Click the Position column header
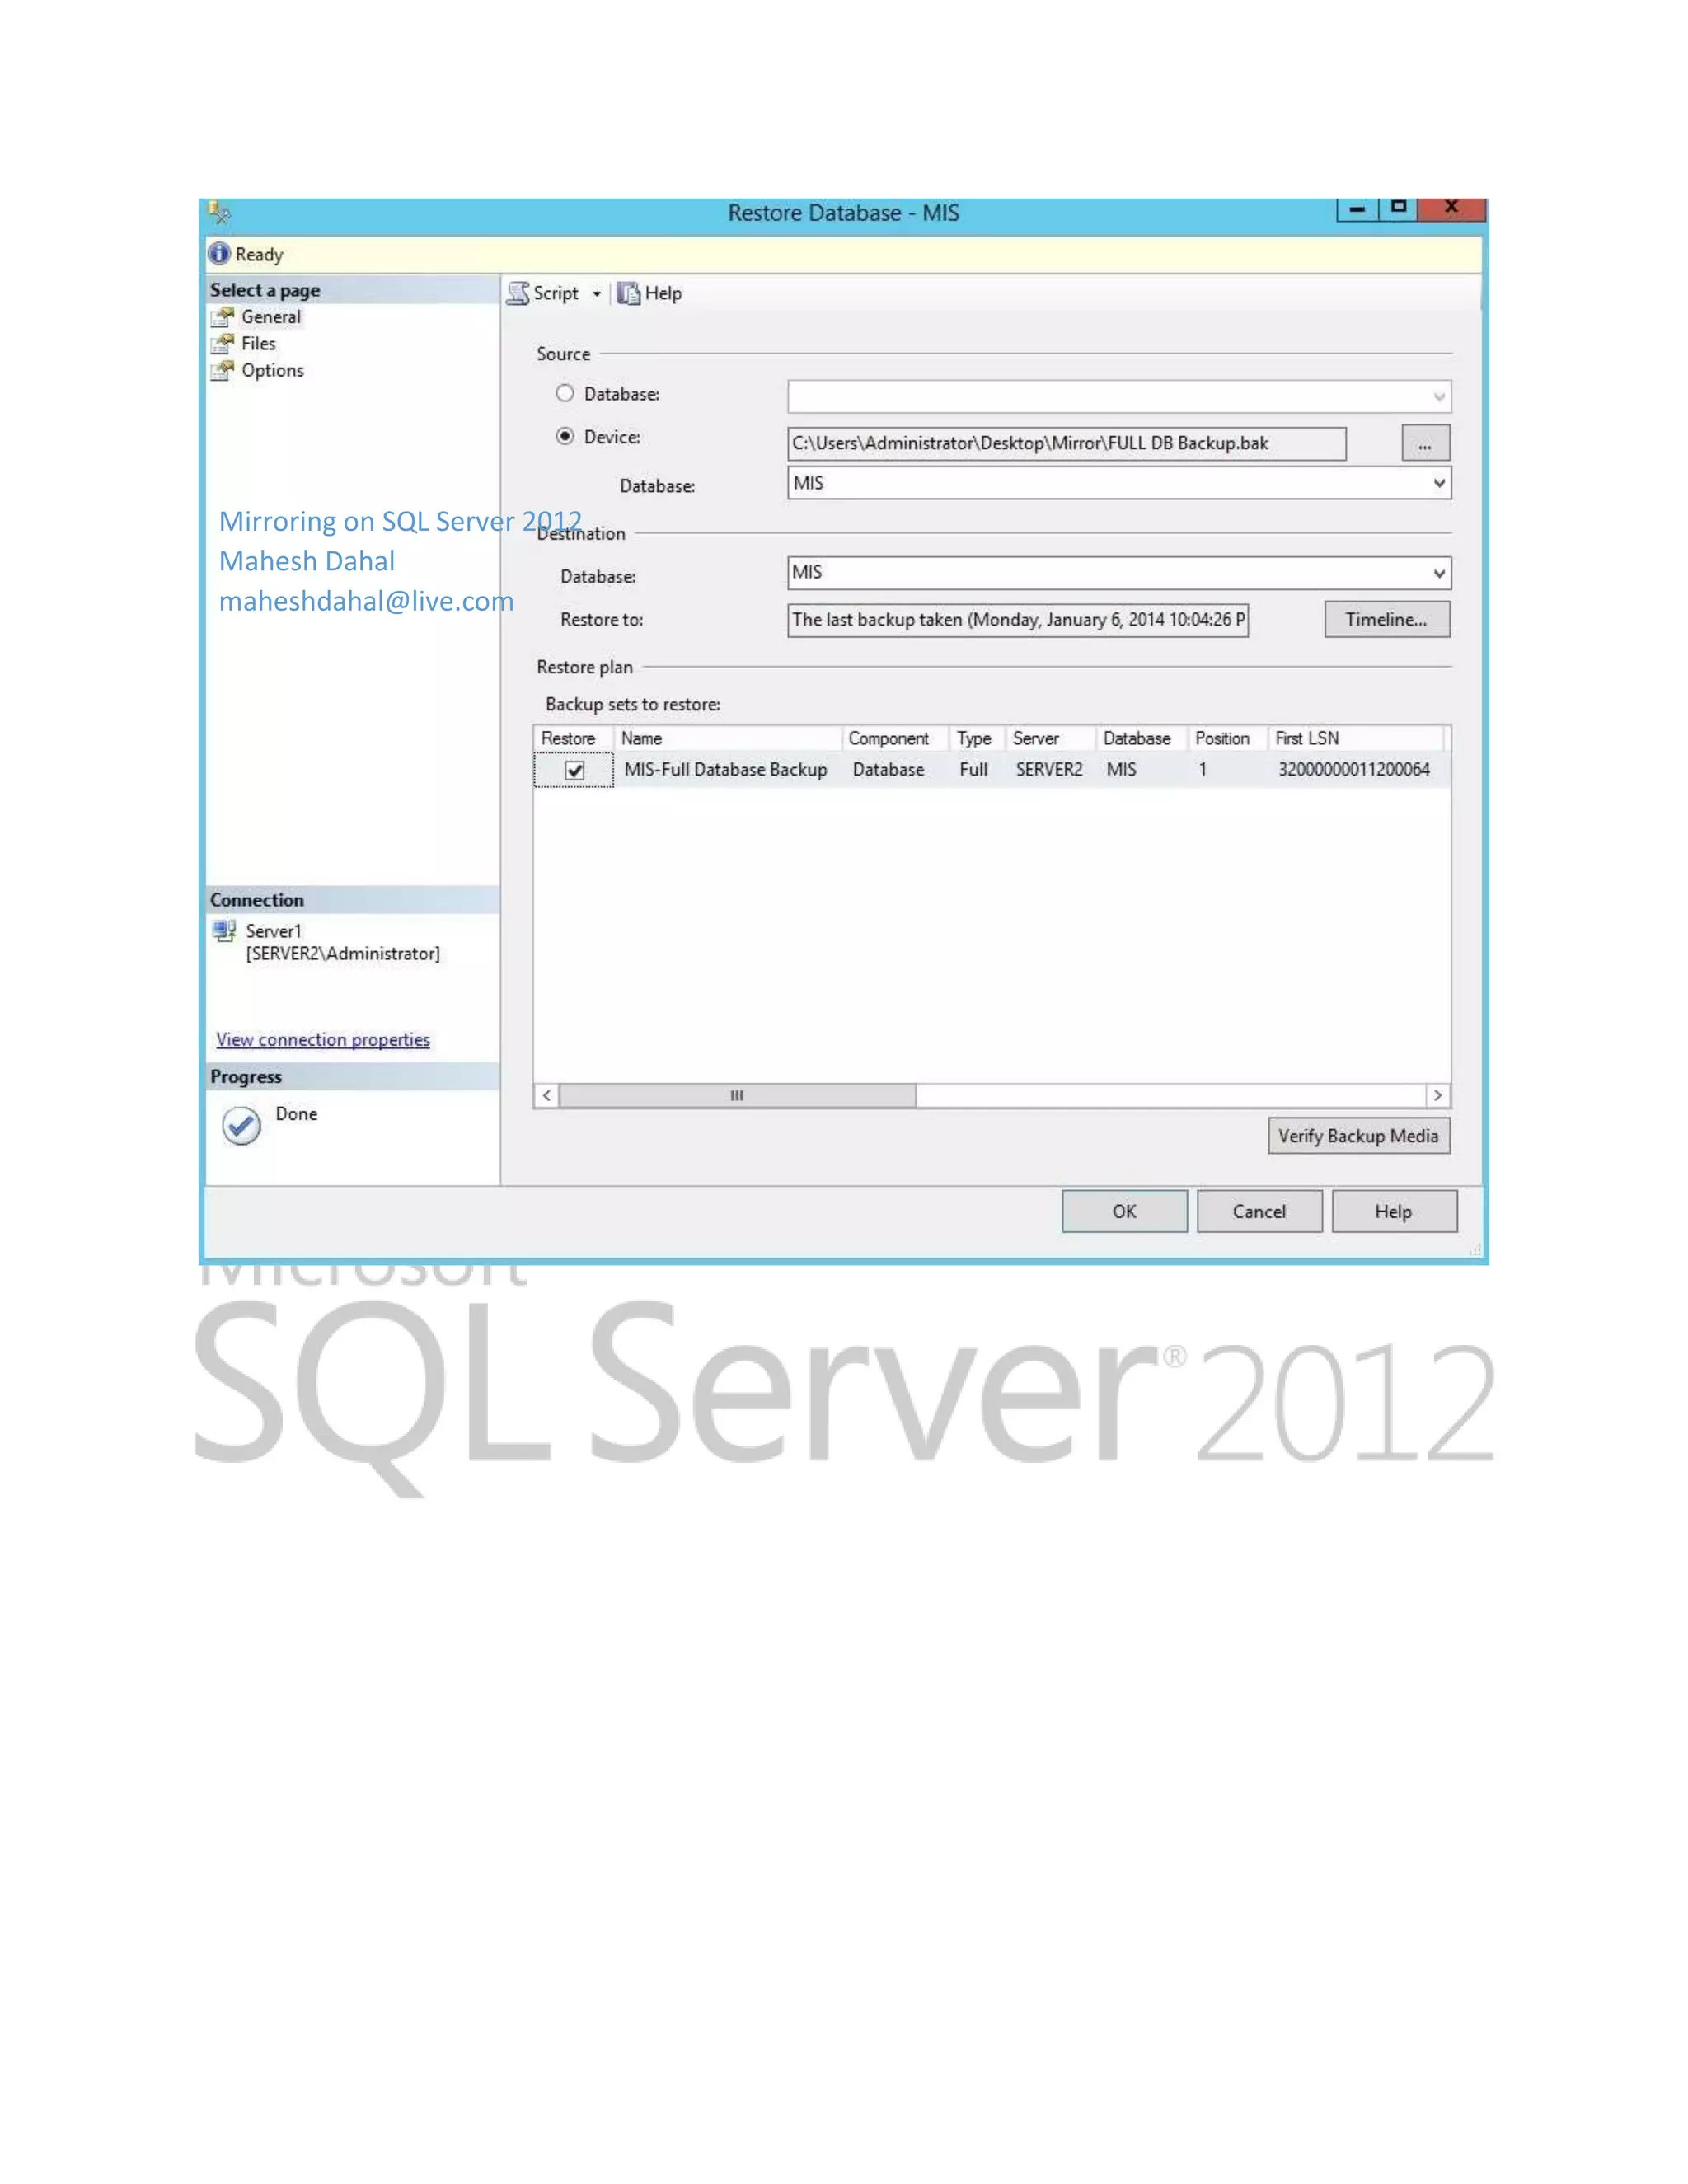The width and height of the screenshot is (1688, 2184). point(1227,738)
